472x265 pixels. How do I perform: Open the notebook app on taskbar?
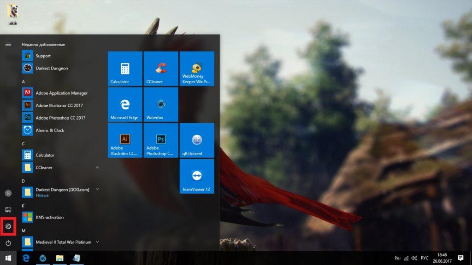[77, 258]
